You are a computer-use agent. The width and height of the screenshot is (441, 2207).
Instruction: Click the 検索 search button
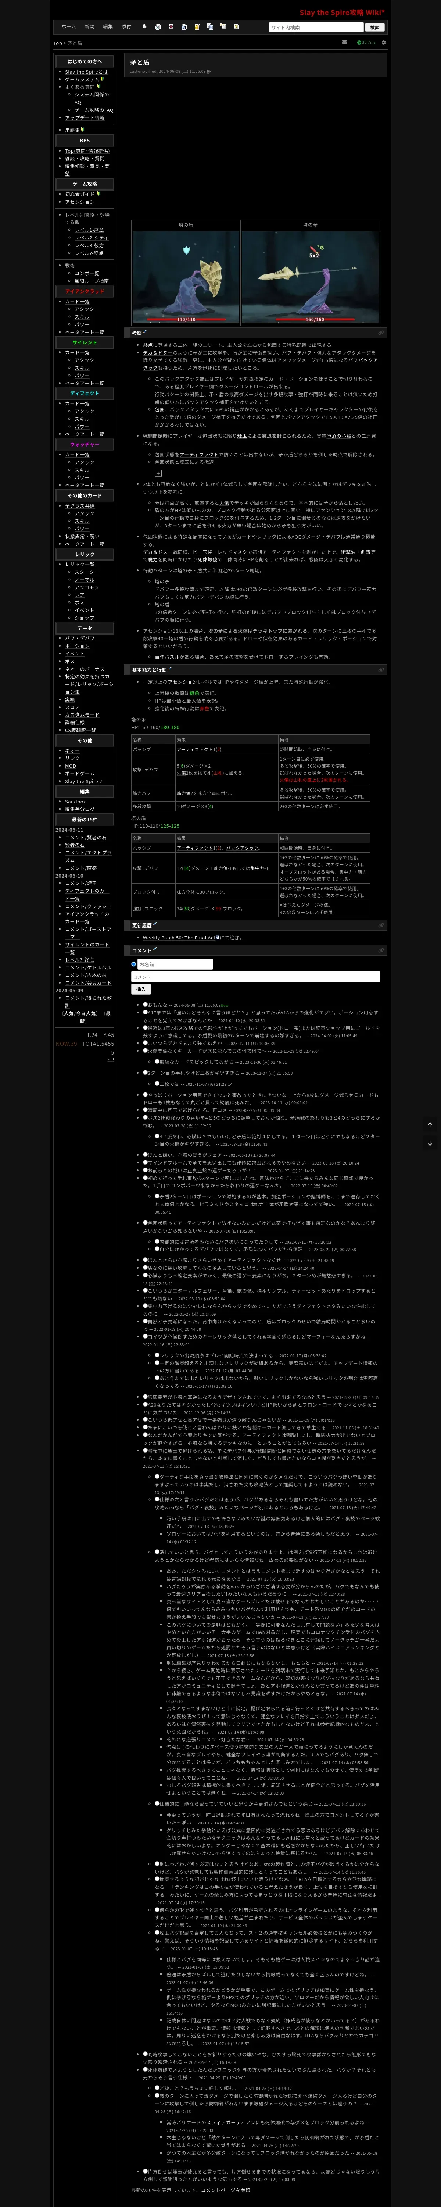[374, 28]
